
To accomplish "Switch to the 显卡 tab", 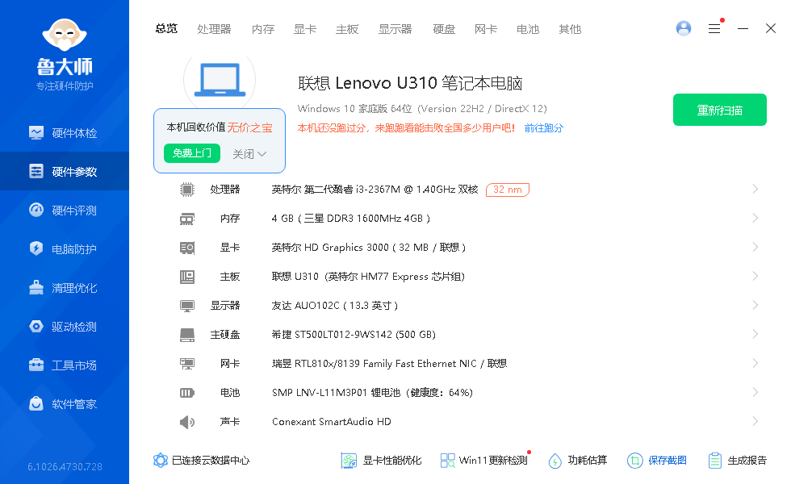I will coord(305,29).
